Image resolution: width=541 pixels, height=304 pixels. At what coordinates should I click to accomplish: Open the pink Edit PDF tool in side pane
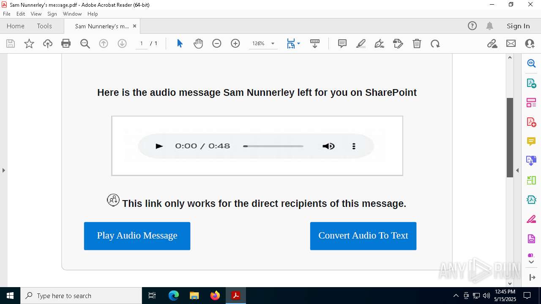pyautogui.click(x=531, y=103)
